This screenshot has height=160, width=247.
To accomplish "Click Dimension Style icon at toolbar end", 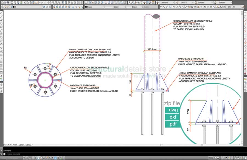I will [243, 7].
